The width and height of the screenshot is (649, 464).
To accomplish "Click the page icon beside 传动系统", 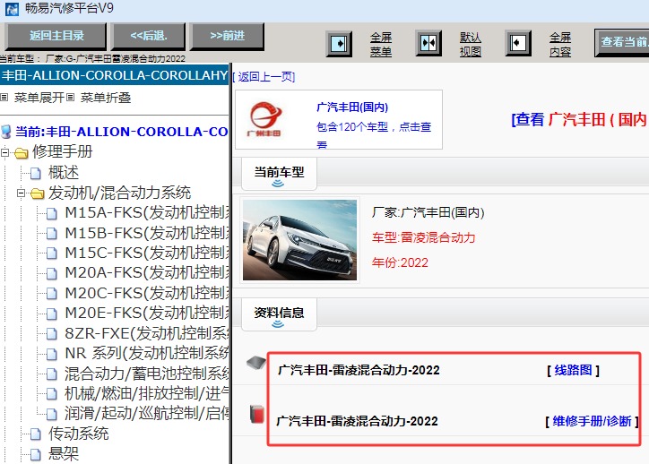I will tap(36, 434).
